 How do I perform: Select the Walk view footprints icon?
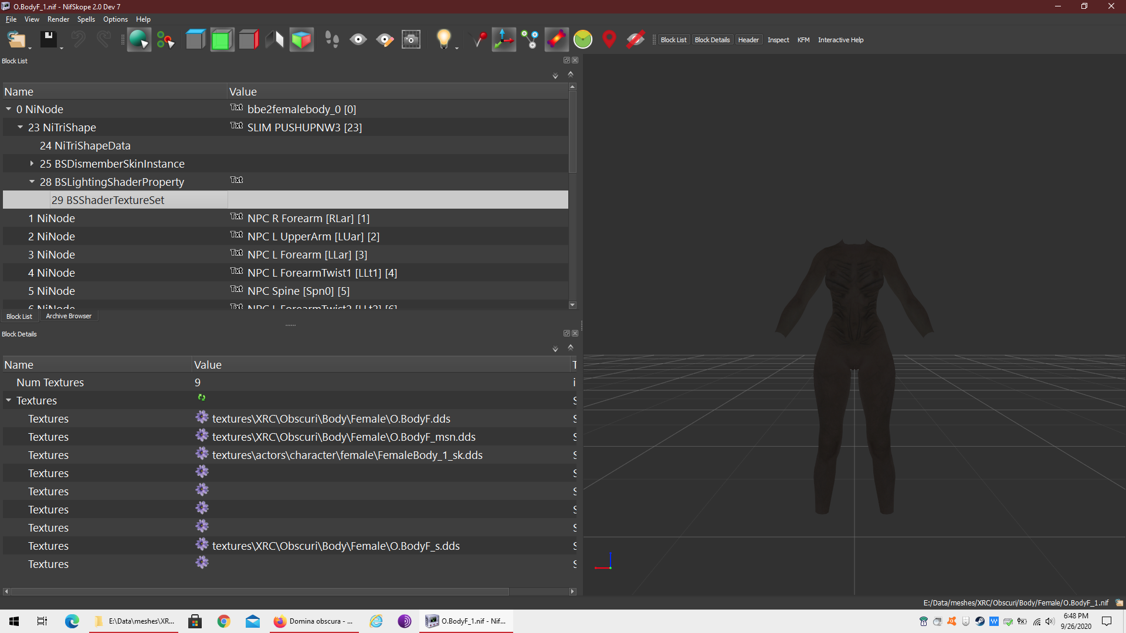[x=332, y=40]
